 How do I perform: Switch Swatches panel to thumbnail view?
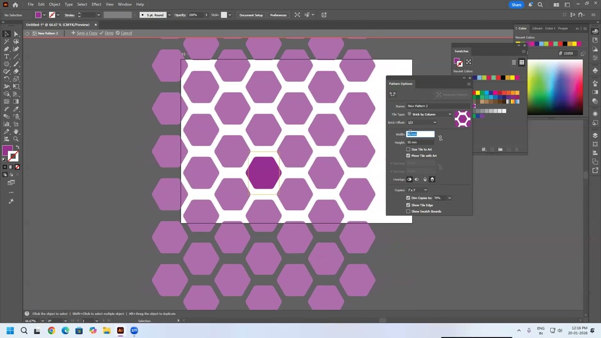click(x=522, y=62)
